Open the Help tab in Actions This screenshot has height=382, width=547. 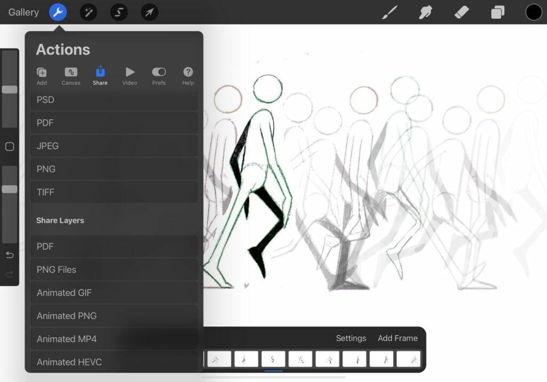pos(188,76)
